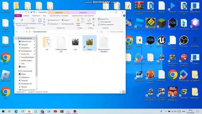This screenshot has width=202, height=114.
Task: Open Microsoft Edge from the taskbar
Action: click(16, 111)
